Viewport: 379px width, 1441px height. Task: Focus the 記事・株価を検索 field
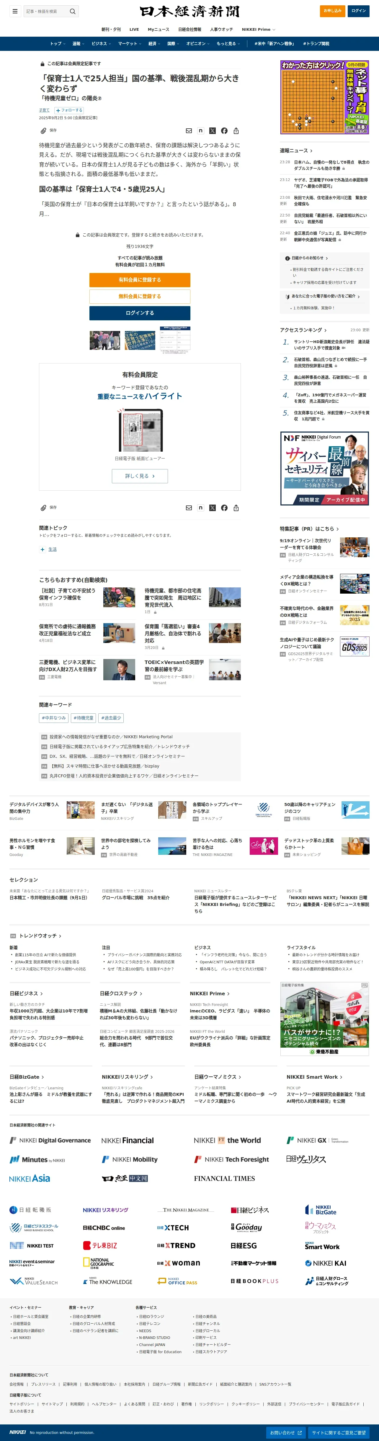pos(46,11)
